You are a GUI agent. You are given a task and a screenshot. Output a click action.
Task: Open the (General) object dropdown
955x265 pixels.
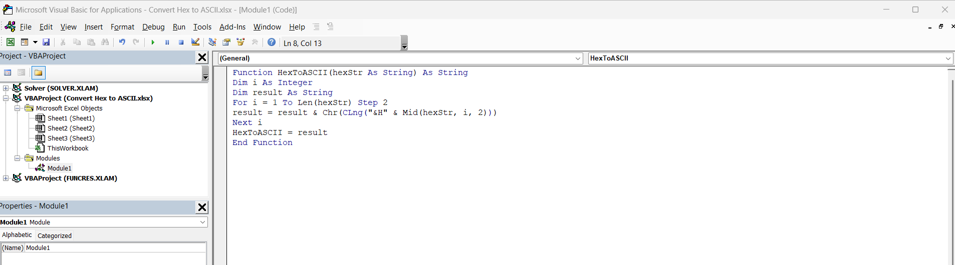578,58
